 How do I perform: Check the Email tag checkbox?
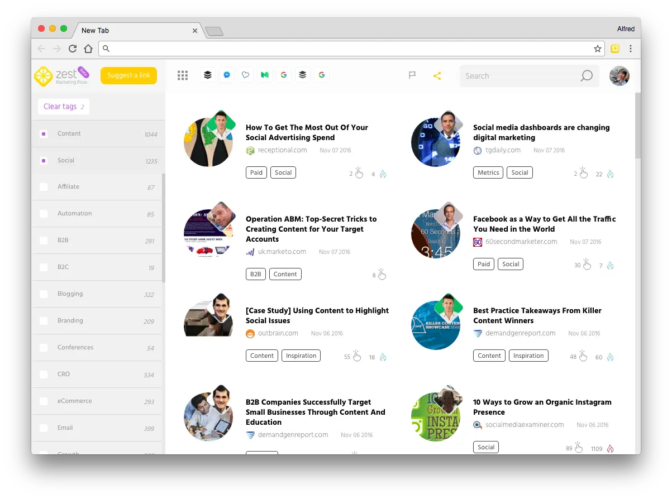click(44, 428)
